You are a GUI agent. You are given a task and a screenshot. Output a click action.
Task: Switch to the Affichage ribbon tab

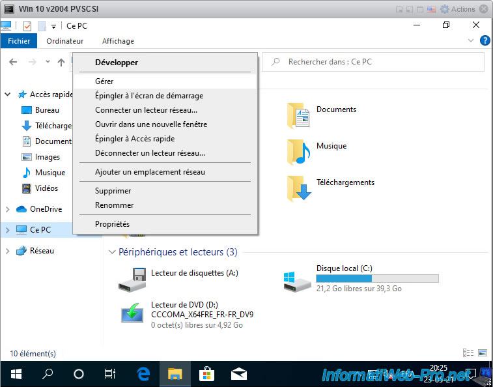(x=118, y=41)
